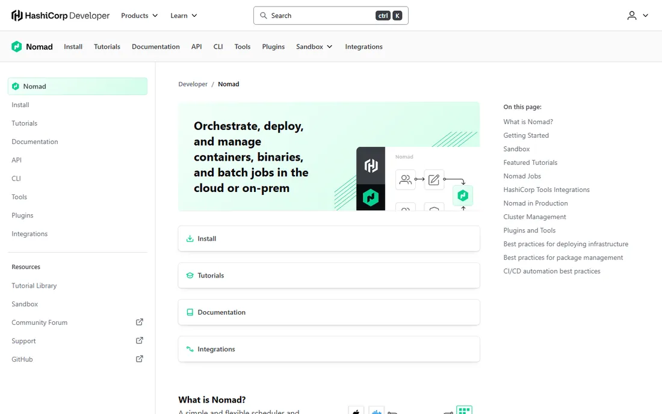
Task: Click Nomad in the breadcrumb
Action: 229,84
